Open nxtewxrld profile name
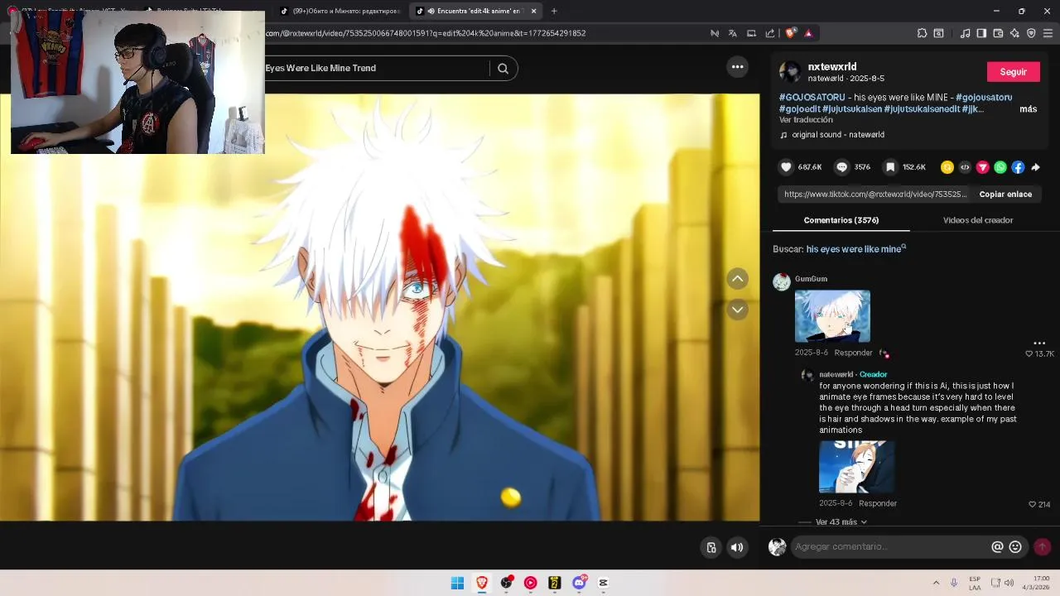The width and height of the screenshot is (1060, 596). [x=832, y=67]
